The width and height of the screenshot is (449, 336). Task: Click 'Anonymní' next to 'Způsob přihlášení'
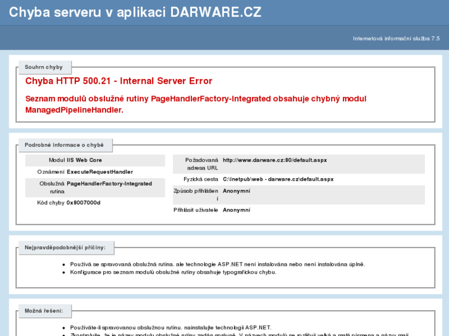coord(237,191)
